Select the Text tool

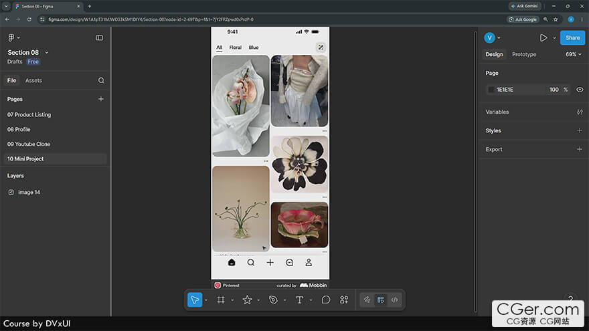299,300
